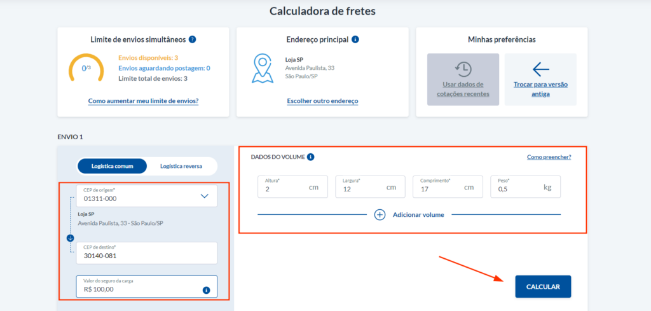Click the left arrow icon for old version
The width and height of the screenshot is (651, 311).
(x=540, y=70)
